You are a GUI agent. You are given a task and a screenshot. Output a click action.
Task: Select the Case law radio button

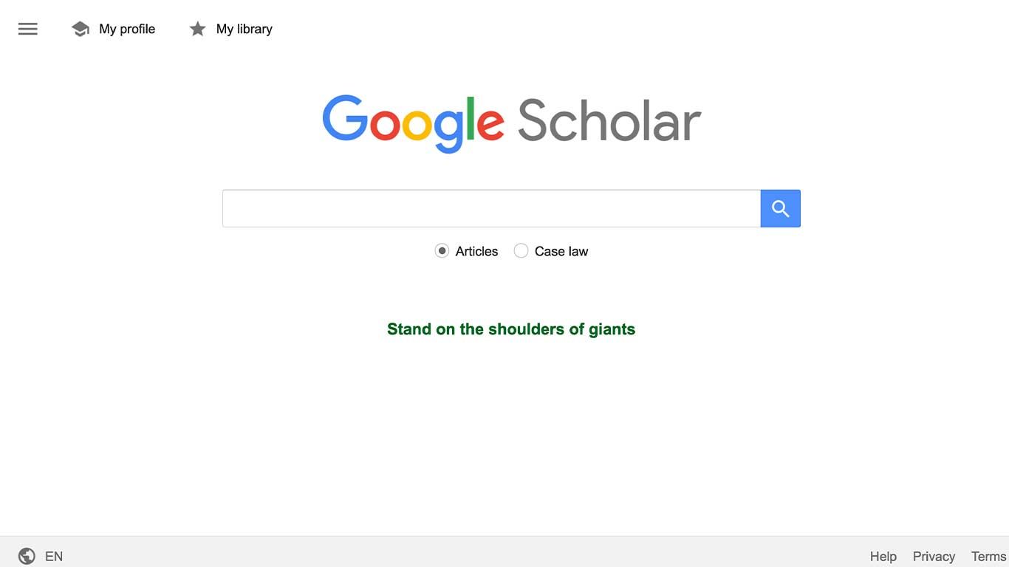(521, 251)
